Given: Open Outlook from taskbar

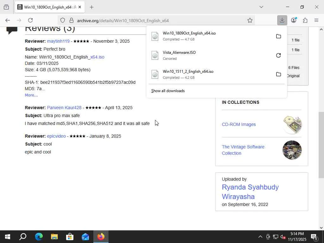Looking at the screenshot, I should click(85, 237).
